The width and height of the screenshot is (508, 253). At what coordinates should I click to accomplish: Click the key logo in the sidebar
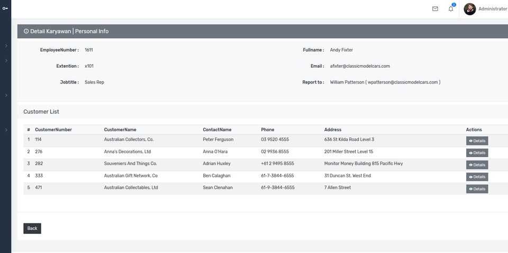5,8
